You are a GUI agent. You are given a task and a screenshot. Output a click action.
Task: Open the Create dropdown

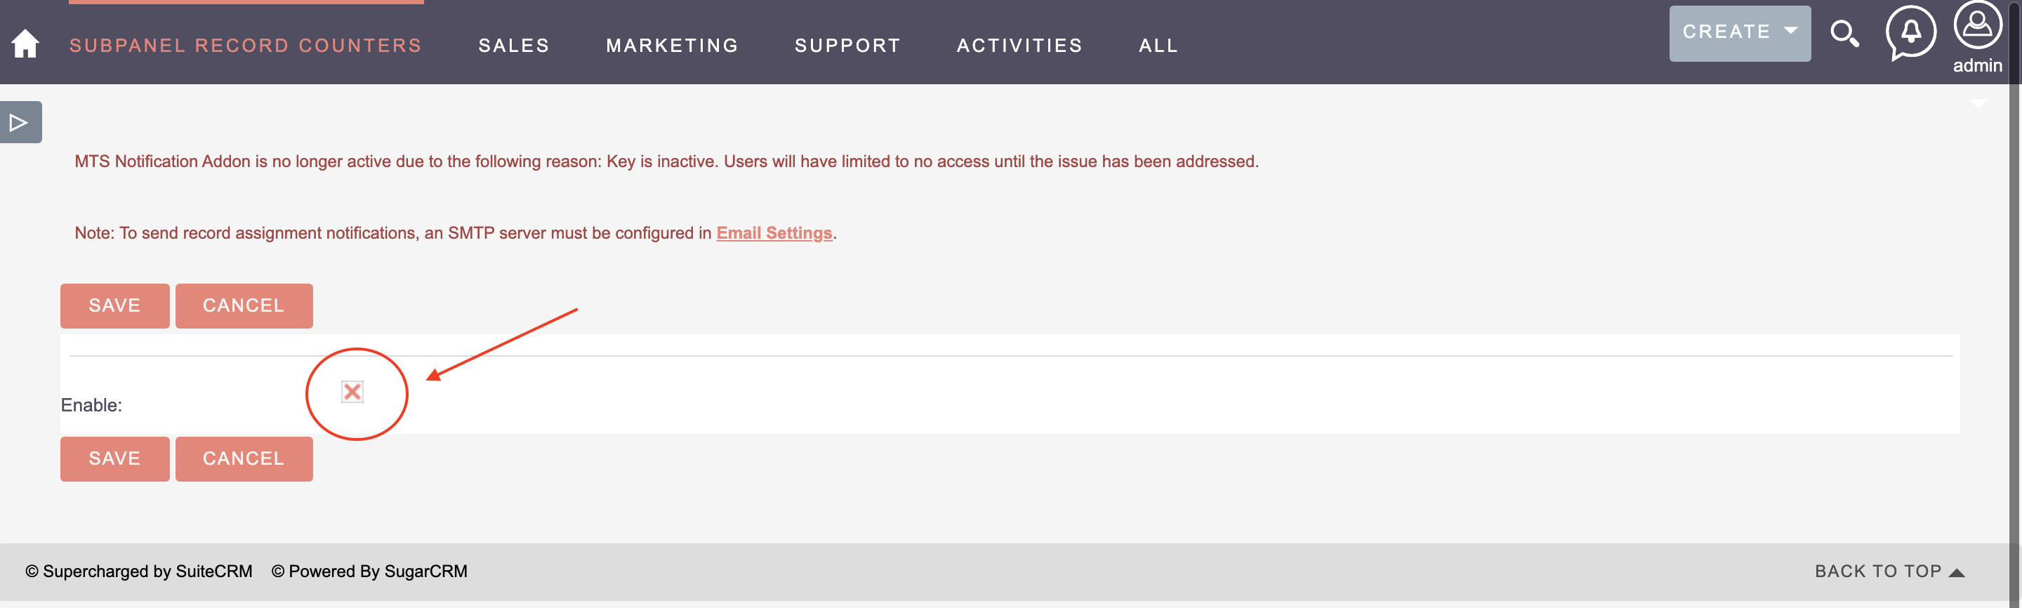click(1738, 32)
